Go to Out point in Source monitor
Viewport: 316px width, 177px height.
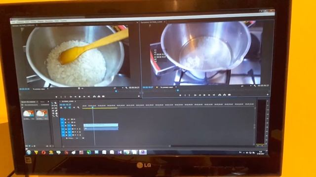point(89,97)
